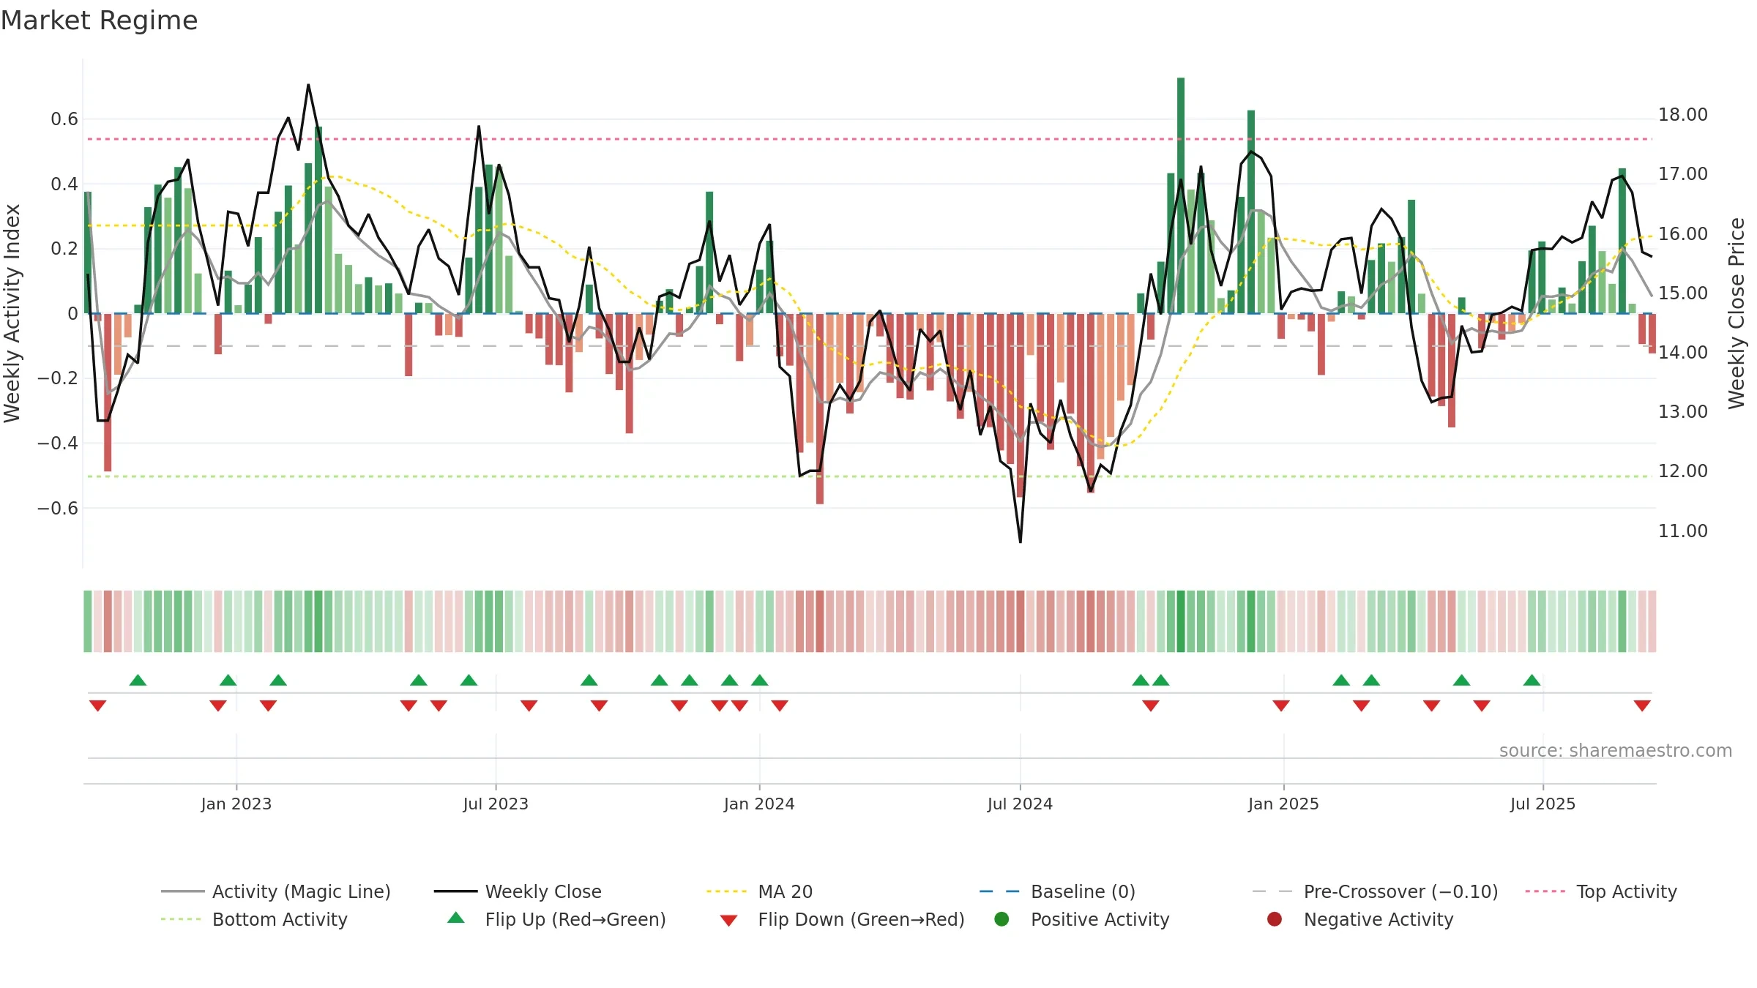The height and width of the screenshot is (988, 1757).
Task: Click the Jan 2025 axis label
Action: pos(1283,804)
